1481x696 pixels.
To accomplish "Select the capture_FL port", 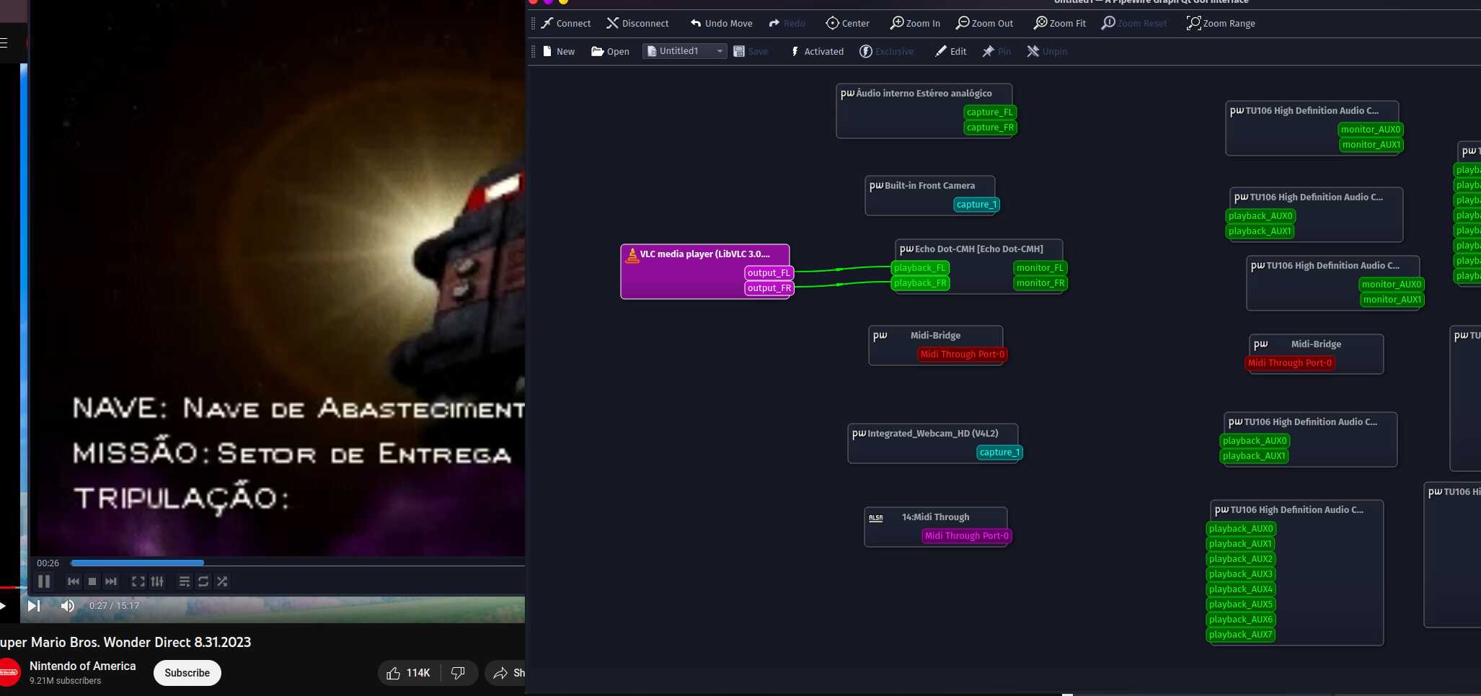I will coord(990,112).
